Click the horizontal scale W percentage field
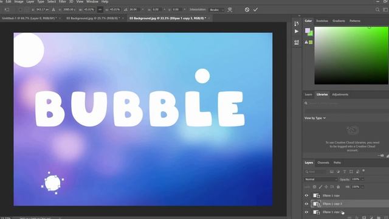Image resolution: width=389 pixels, height=219 pixels. 89,10
